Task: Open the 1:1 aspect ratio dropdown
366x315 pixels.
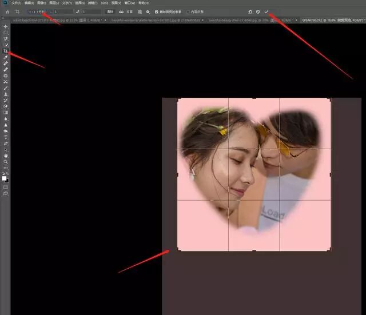Action: click(x=38, y=11)
